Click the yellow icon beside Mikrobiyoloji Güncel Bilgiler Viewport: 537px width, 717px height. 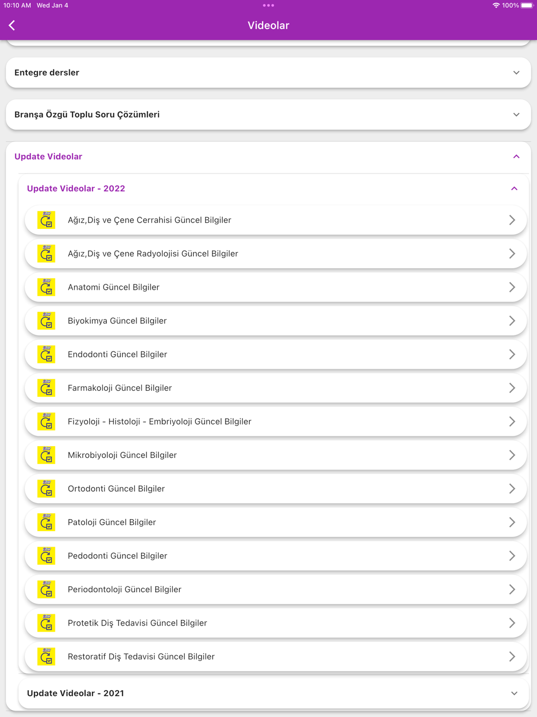[46, 455]
